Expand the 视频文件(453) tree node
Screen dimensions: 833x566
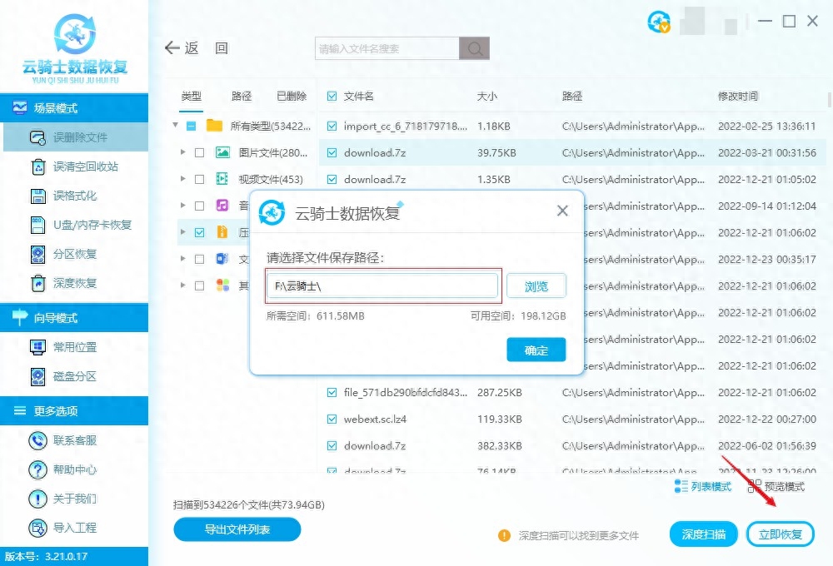(x=182, y=178)
